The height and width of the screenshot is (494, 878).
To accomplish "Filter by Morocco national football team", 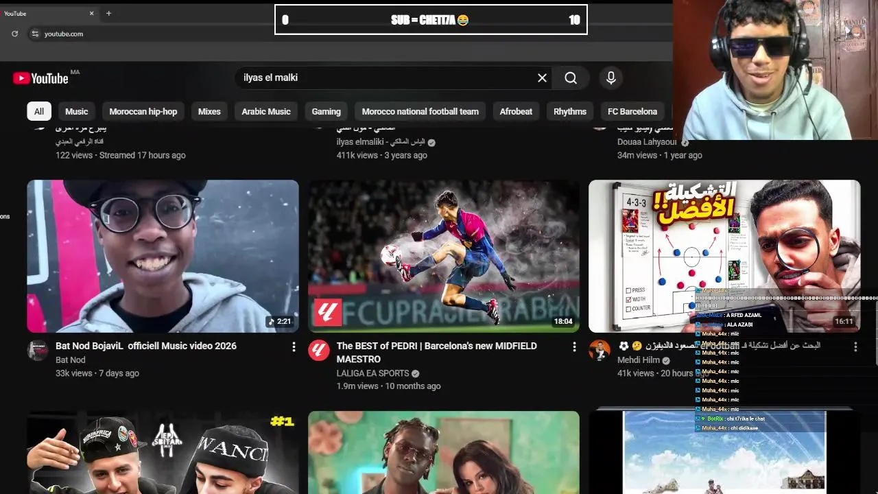I will (x=420, y=111).
